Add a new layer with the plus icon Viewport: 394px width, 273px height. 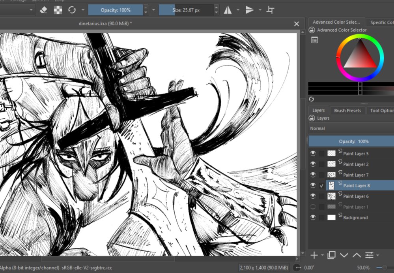tap(314, 255)
